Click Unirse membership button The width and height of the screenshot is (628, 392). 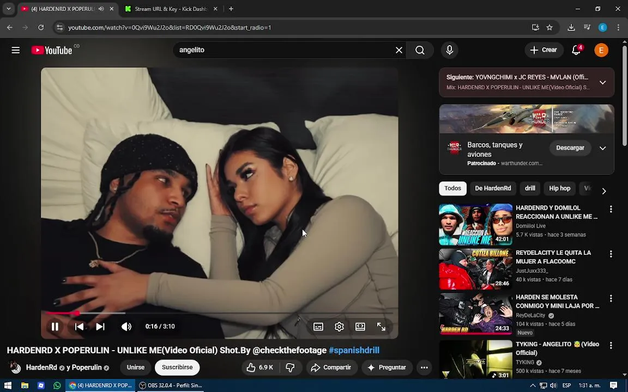point(136,367)
